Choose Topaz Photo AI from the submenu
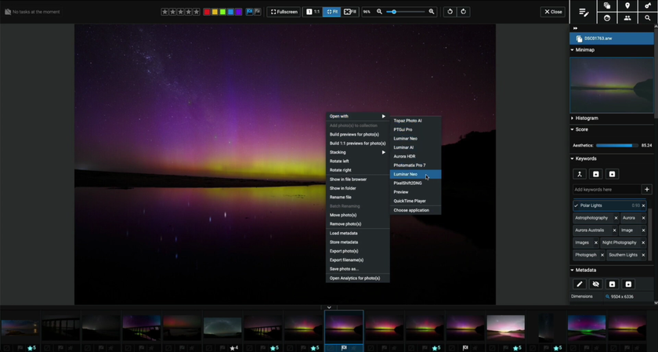This screenshot has height=352, width=658. (x=415, y=121)
